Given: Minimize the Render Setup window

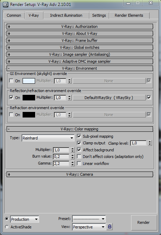Looking at the screenshot, I should [x=128, y=3].
